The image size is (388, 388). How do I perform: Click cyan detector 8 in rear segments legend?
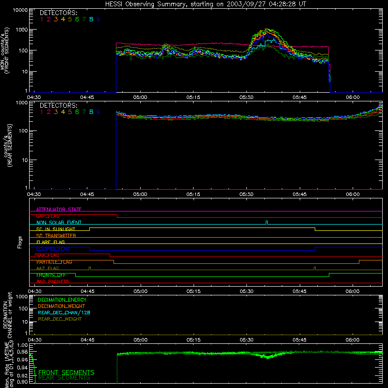click(91, 112)
